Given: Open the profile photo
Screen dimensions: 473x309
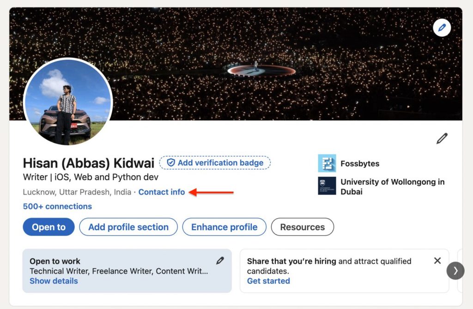Looking at the screenshot, I should click(68, 102).
